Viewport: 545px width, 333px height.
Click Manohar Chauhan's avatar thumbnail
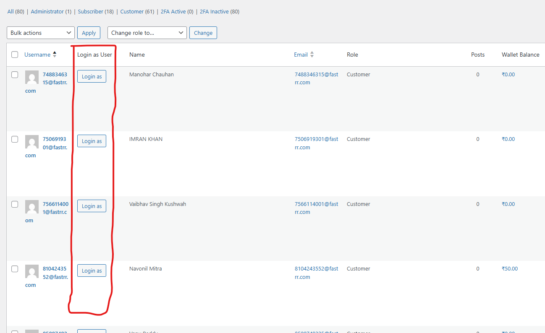tap(32, 77)
